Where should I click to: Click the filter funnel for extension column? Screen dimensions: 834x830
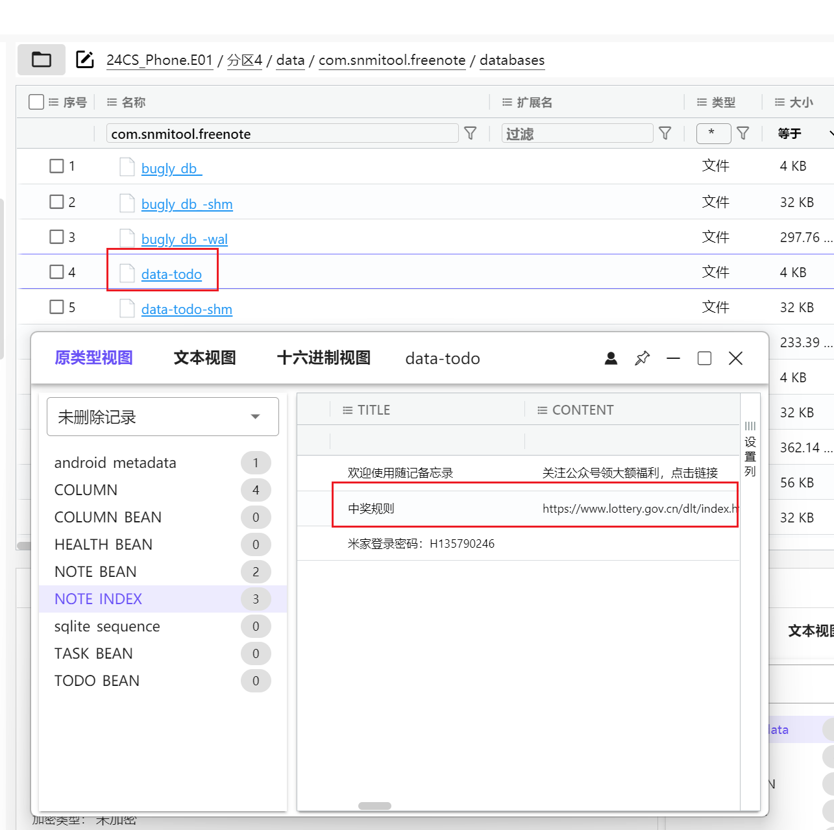[665, 133]
